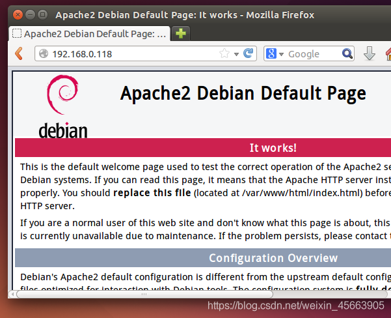This screenshot has width=391, height=318.
Task: Click the 'Apache2 Debian Default Page' heading
Action: pyautogui.click(x=243, y=93)
